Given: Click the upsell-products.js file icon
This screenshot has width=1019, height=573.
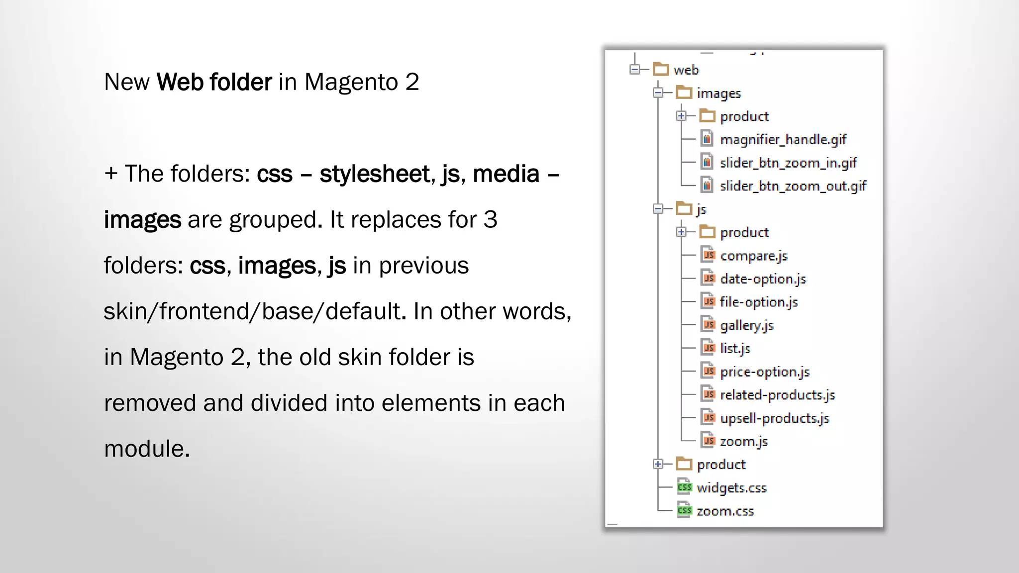Looking at the screenshot, I should point(708,417).
